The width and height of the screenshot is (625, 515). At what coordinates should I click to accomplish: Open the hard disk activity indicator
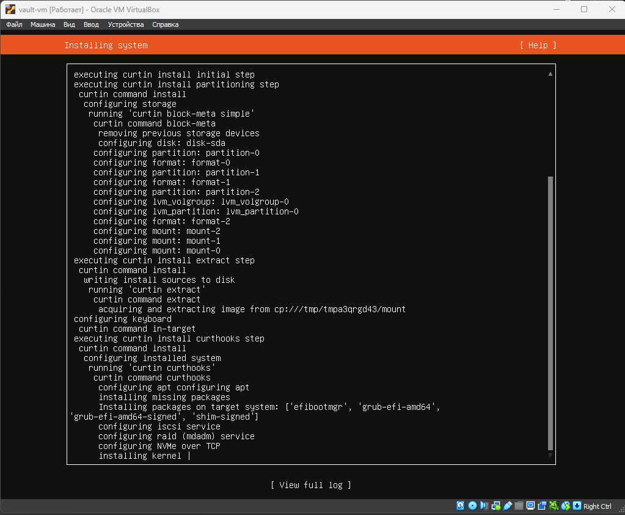[461, 506]
